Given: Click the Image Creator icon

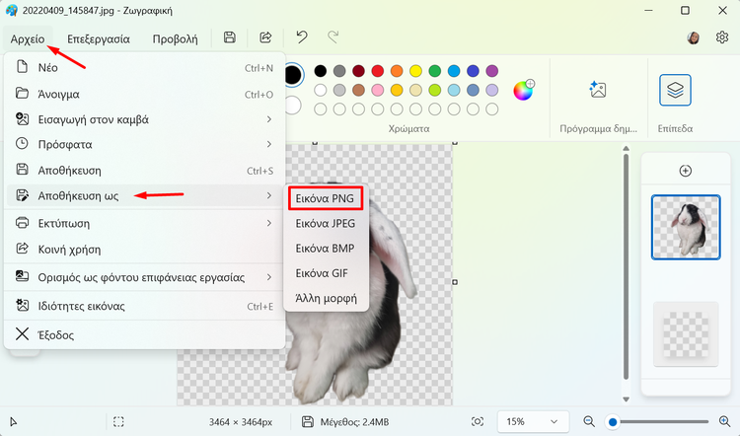Looking at the screenshot, I should [x=598, y=89].
